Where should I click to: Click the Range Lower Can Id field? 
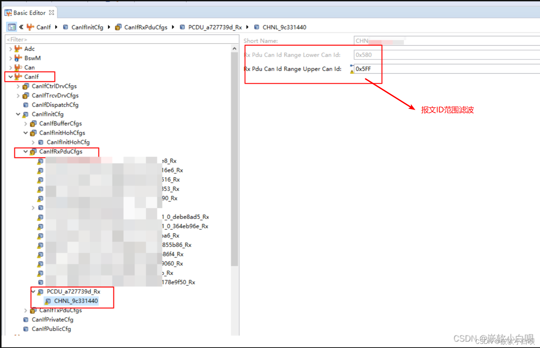coord(447,55)
